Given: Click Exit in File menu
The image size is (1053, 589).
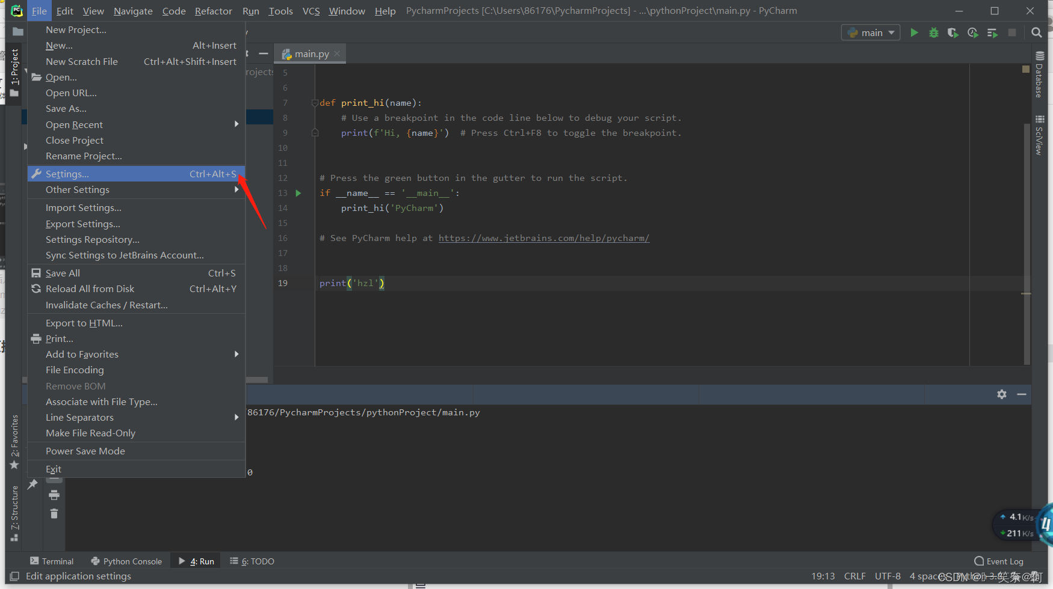Looking at the screenshot, I should 137,469.
